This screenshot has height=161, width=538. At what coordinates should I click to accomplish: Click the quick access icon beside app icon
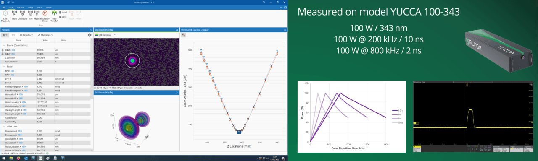[x=9, y=2]
